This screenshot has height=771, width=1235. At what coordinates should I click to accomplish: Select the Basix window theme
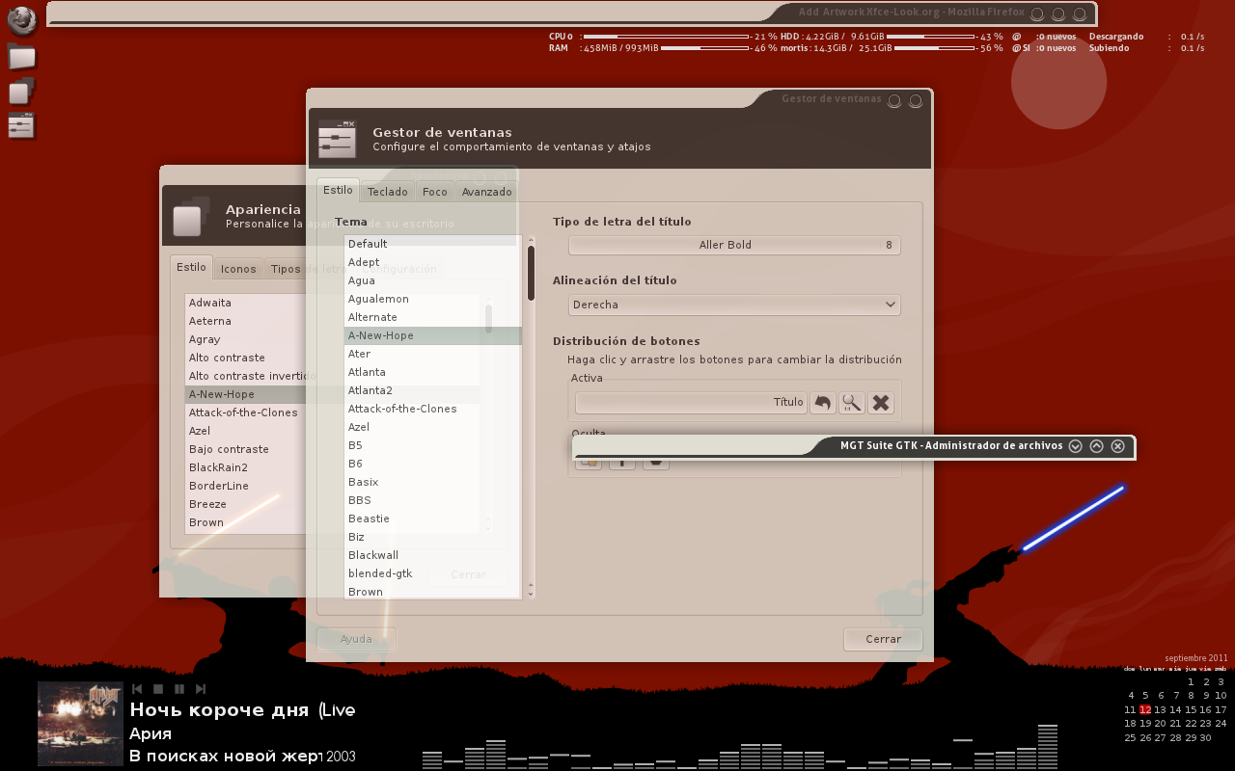(432, 482)
